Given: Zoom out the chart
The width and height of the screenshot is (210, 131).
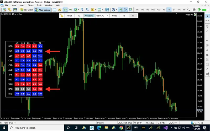Looking at the screenshot, I should [x=82, y=10].
